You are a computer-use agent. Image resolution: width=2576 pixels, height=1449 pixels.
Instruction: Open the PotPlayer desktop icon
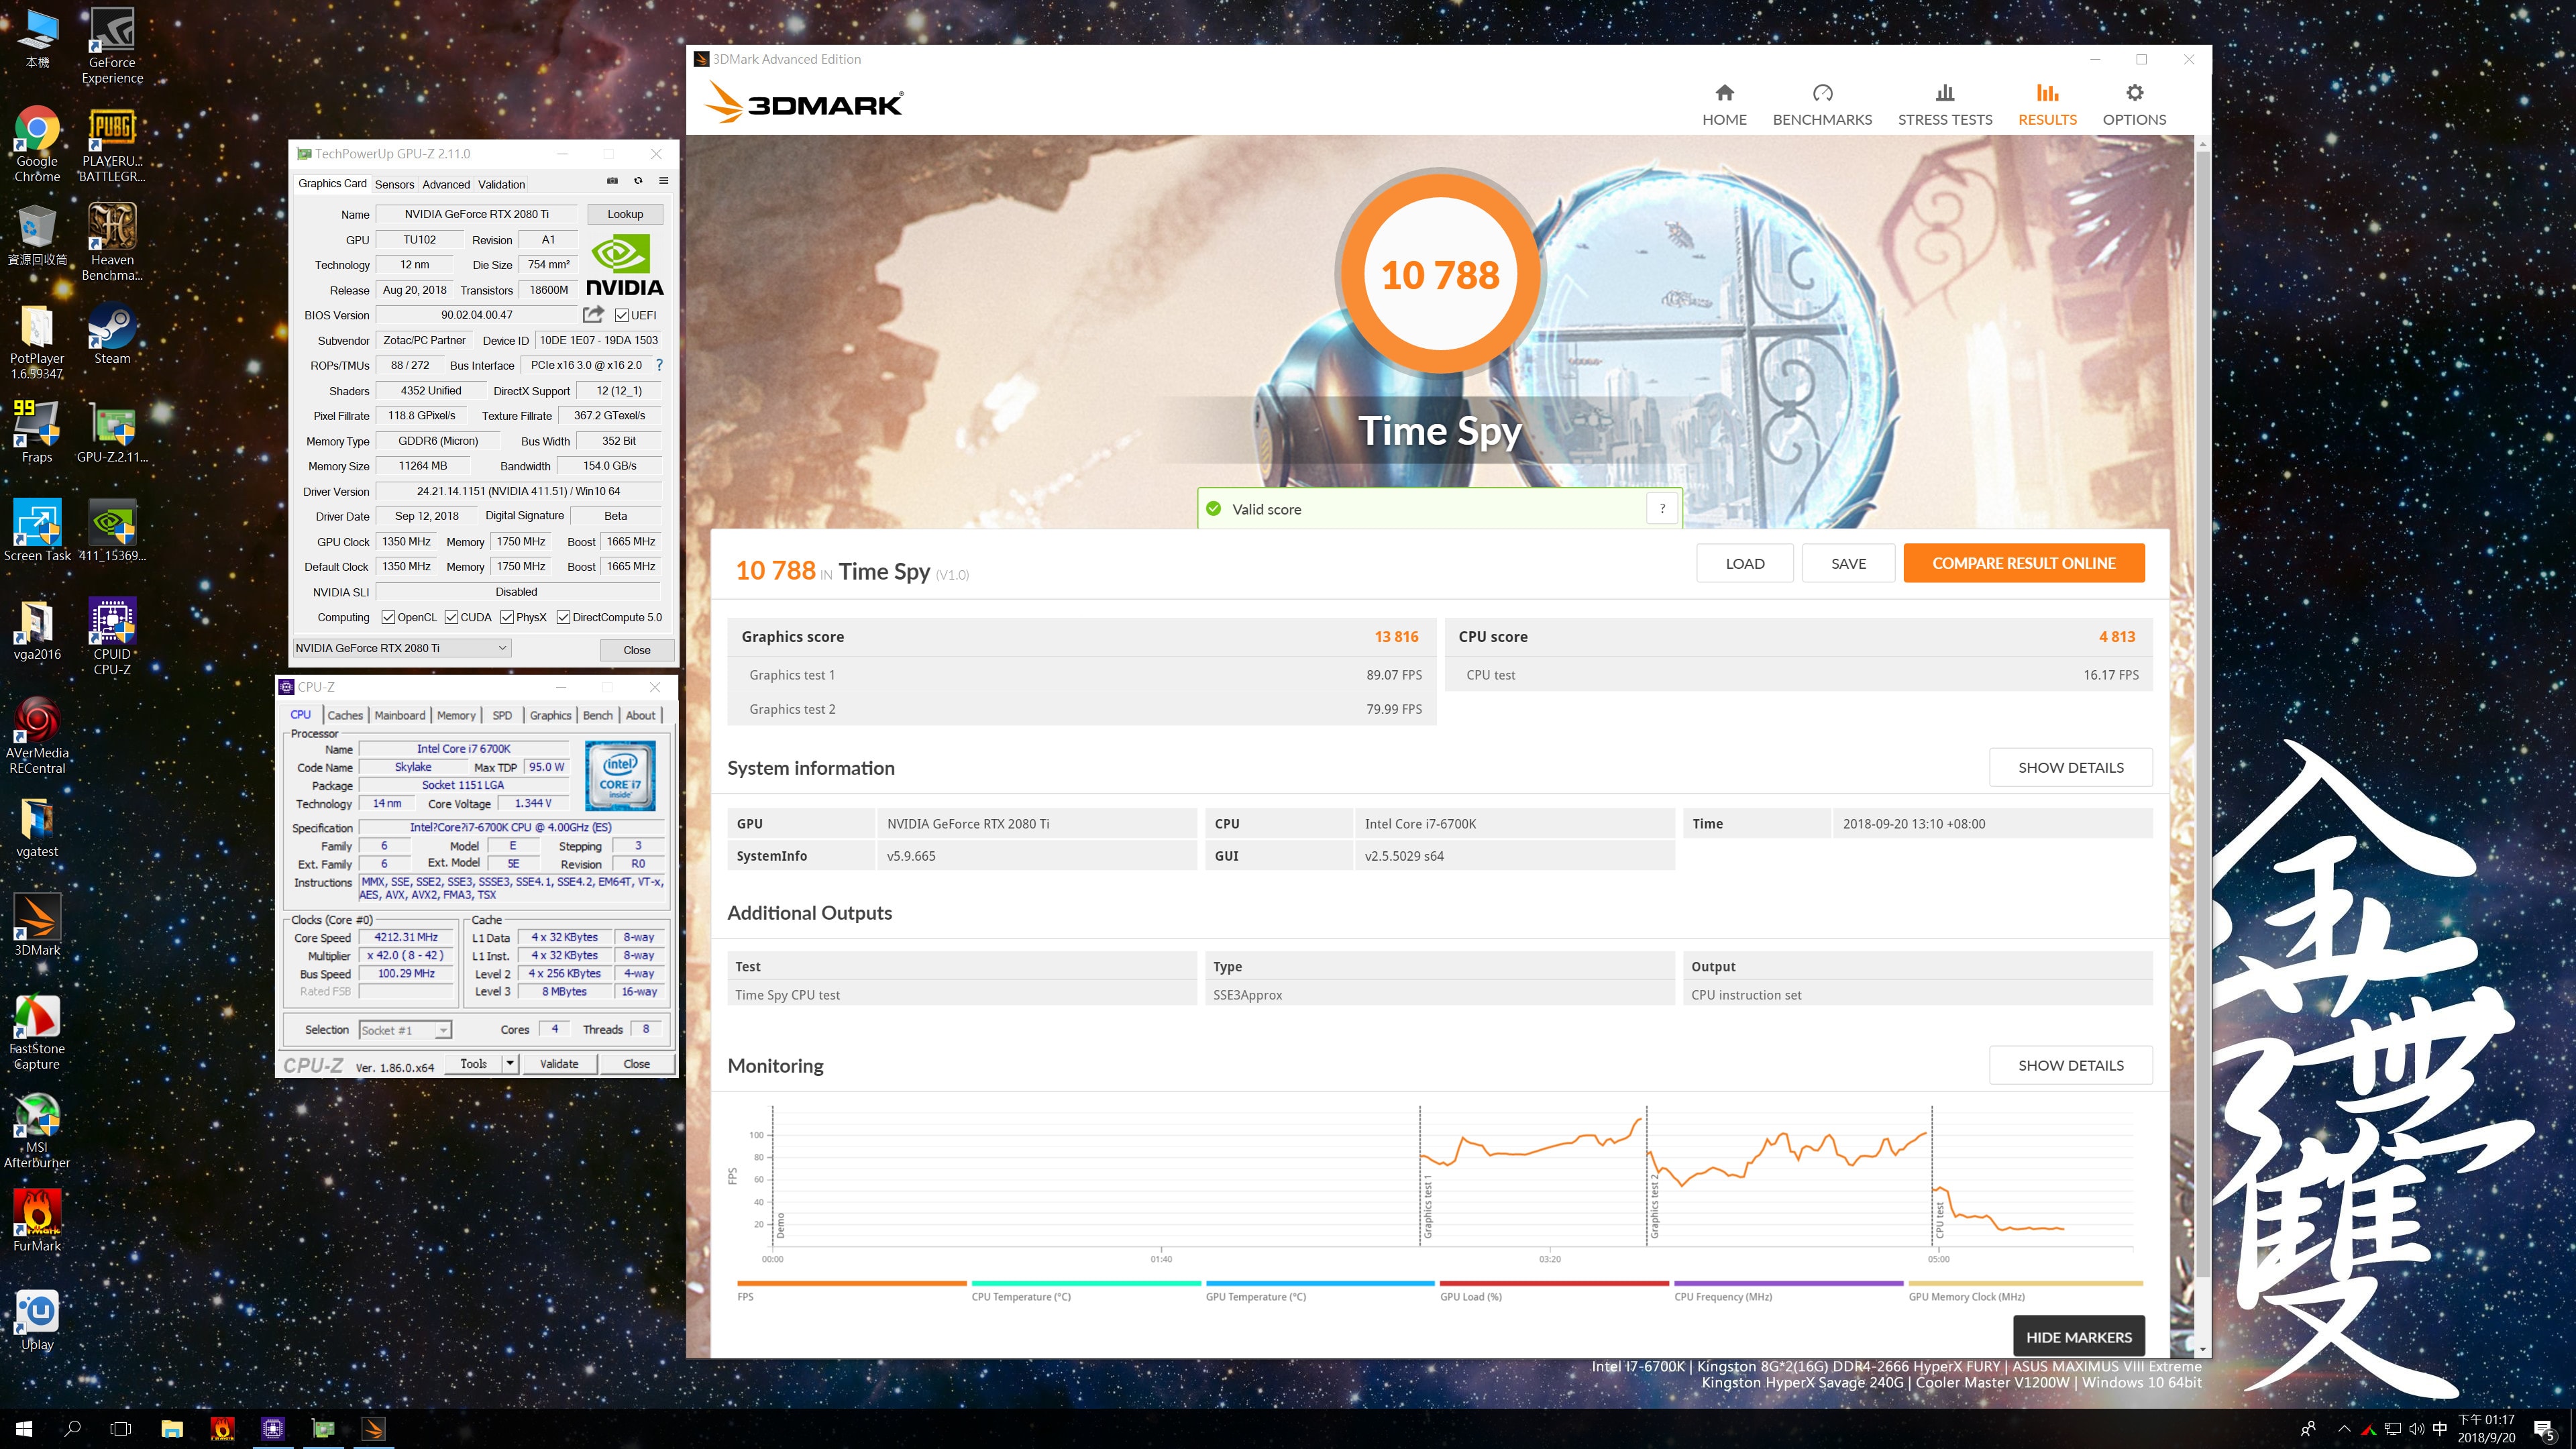click(37, 342)
